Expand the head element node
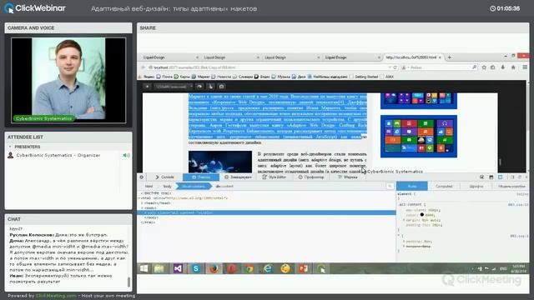The width and height of the screenshot is (534, 300). pyautogui.click(x=142, y=203)
